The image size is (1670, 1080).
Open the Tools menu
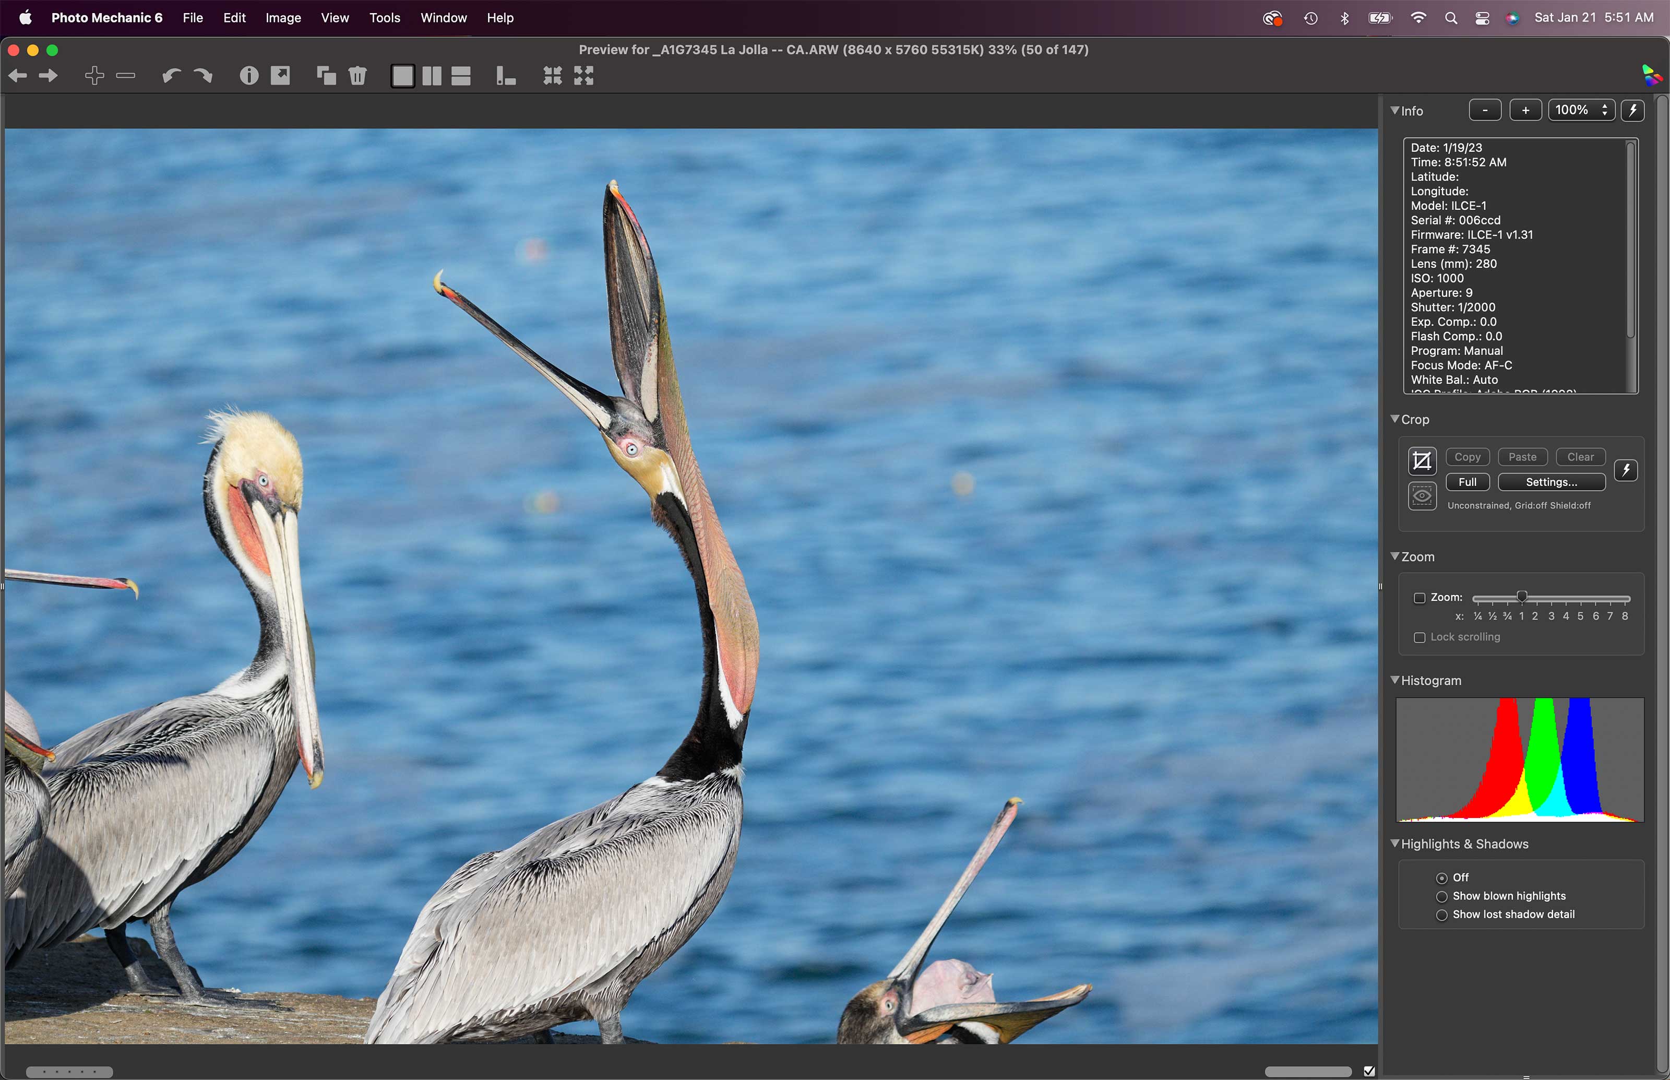(x=385, y=18)
